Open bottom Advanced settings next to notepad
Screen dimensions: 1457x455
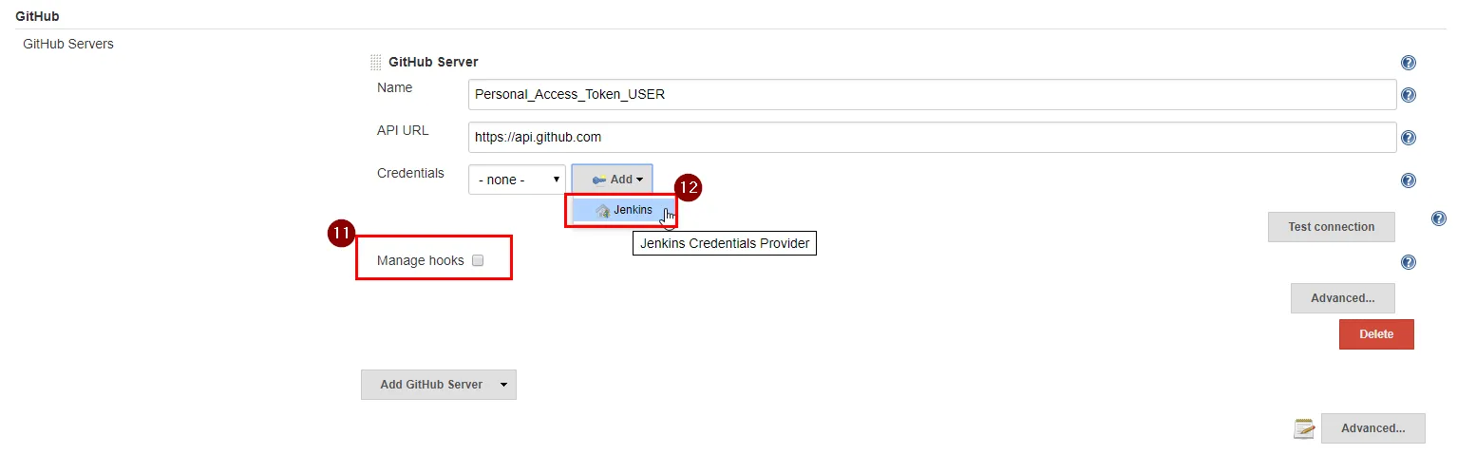pos(1372,428)
